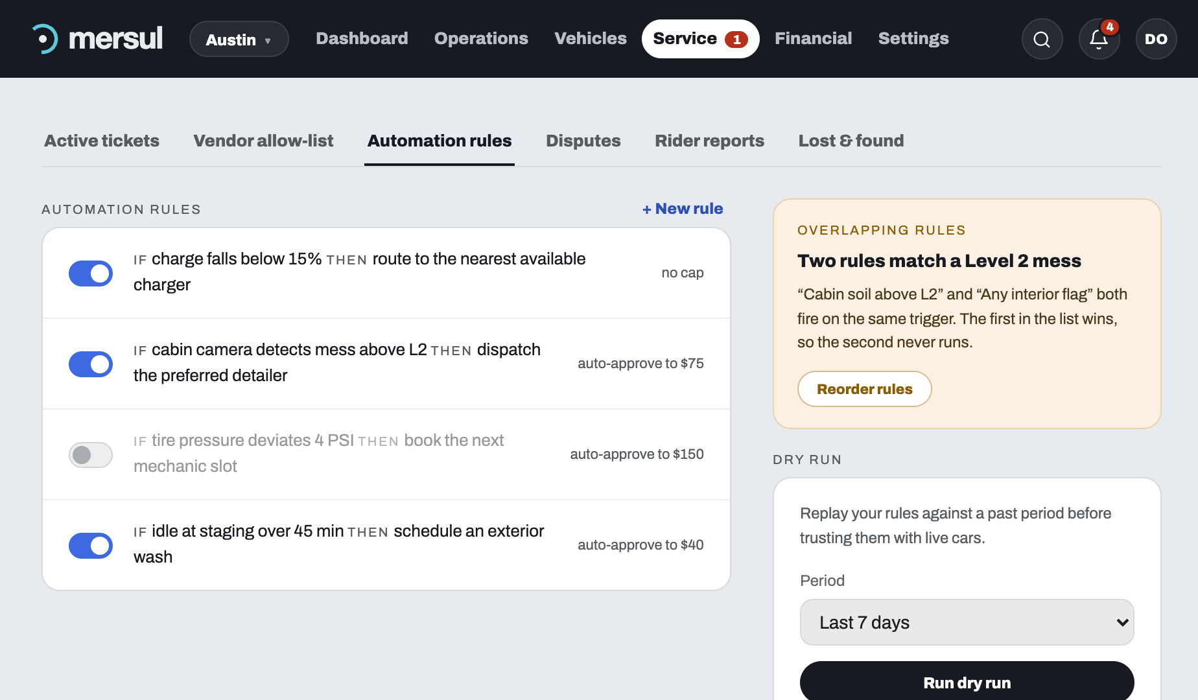Click the Period field label

pos(822,581)
